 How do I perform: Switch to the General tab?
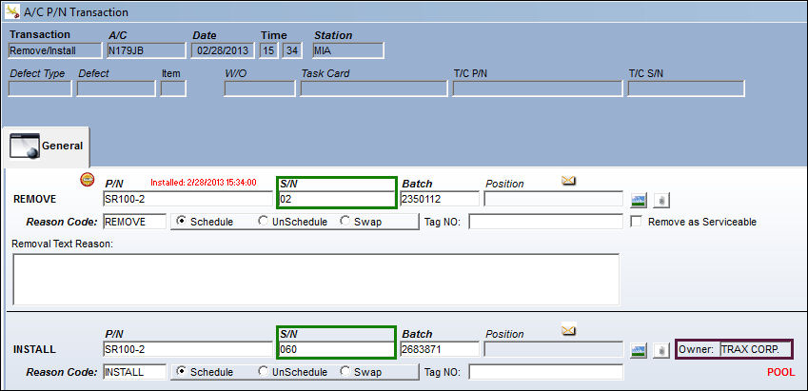[x=46, y=147]
